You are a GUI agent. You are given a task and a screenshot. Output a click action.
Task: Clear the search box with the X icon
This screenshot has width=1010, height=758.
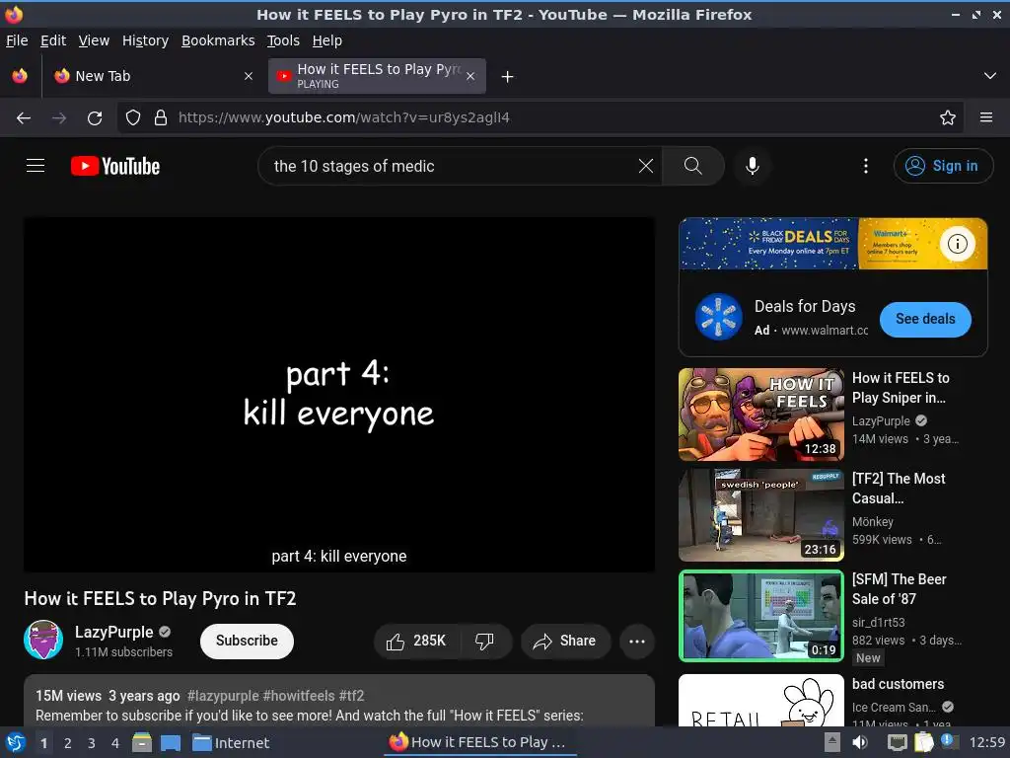(646, 166)
